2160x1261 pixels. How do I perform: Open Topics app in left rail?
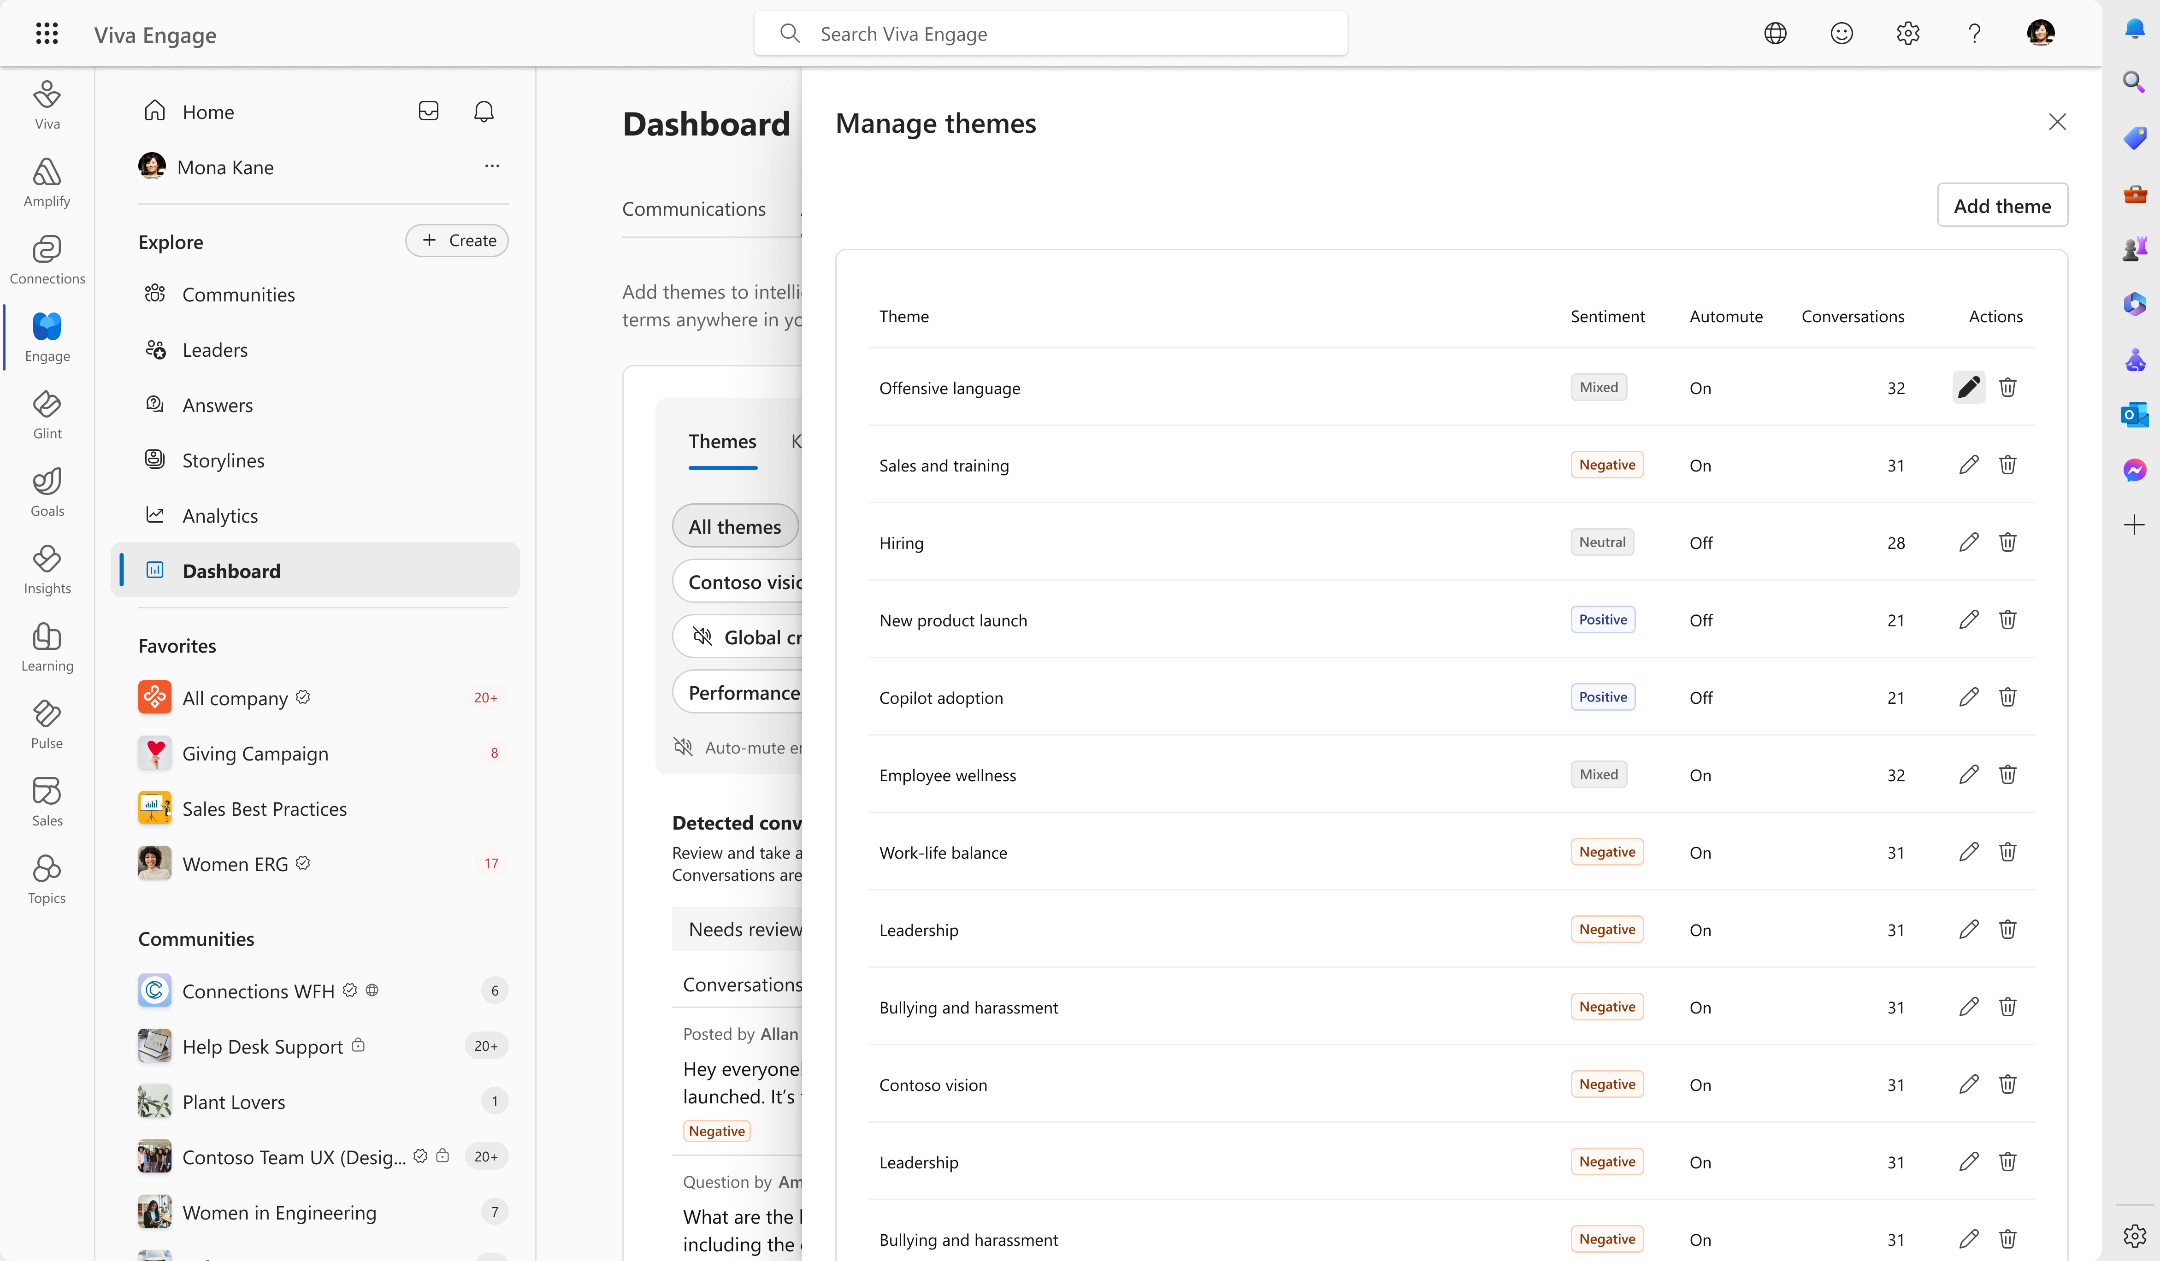pyautogui.click(x=47, y=878)
